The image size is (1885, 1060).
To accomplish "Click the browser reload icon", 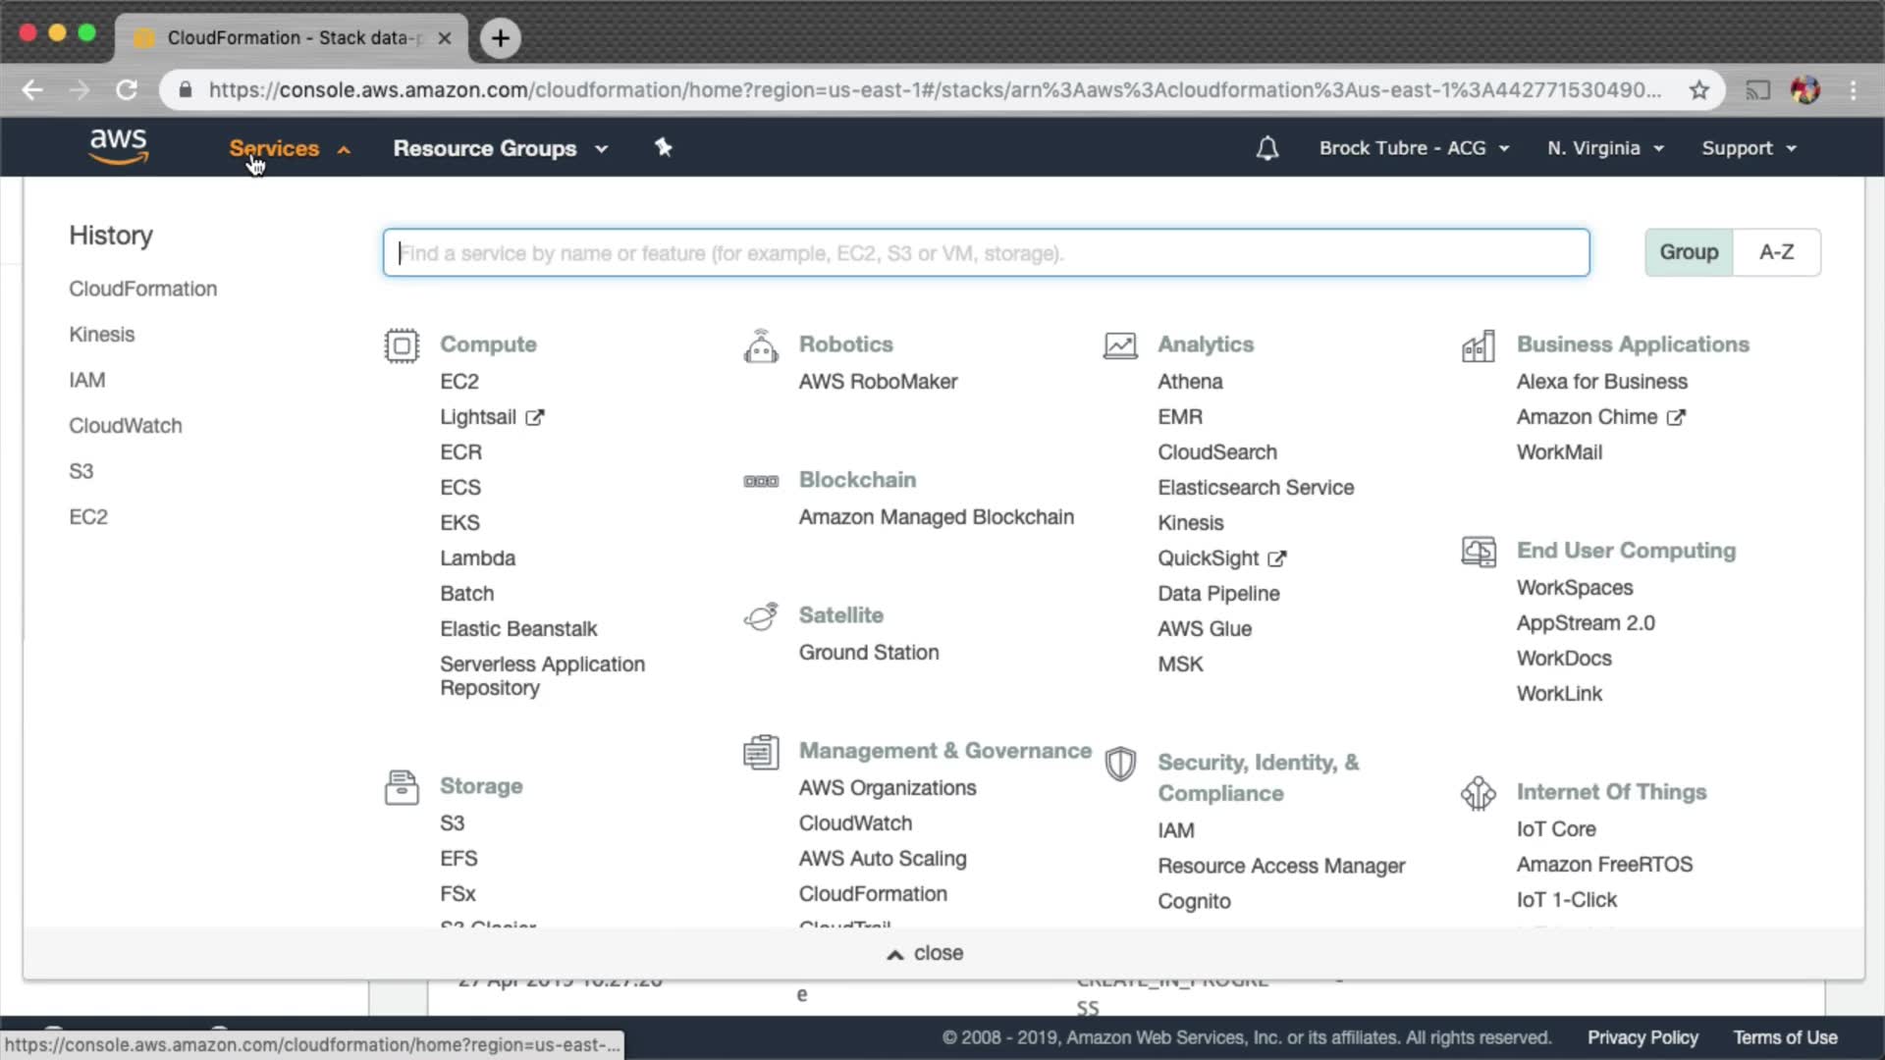I will click(x=127, y=90).
